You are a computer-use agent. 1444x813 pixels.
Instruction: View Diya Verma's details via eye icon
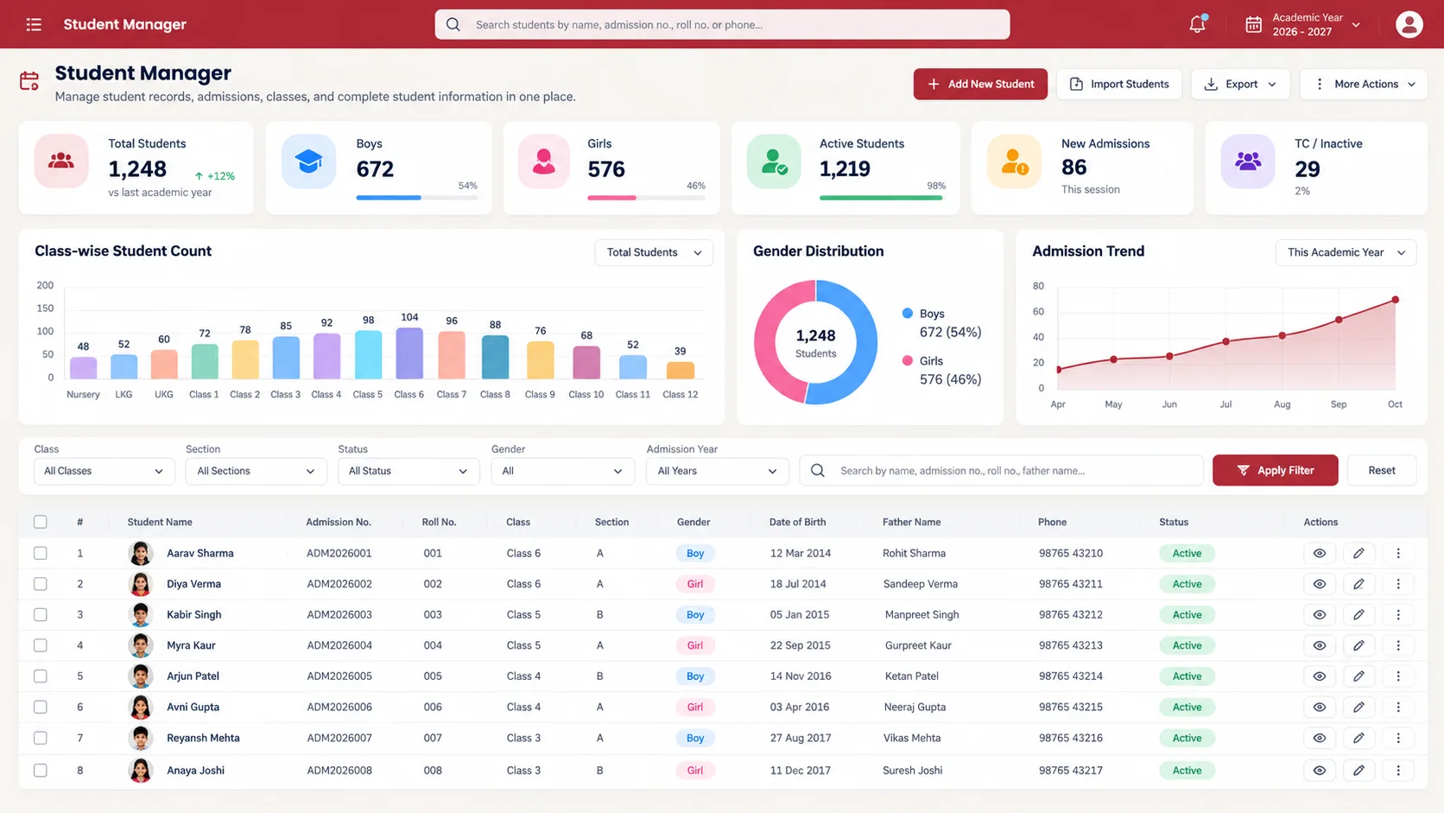click(1319, 584)
